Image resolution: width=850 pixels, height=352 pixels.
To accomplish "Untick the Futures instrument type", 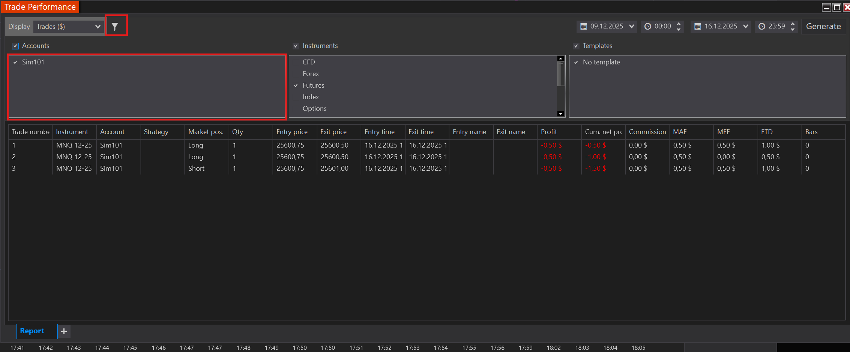I will pyautogui.click(x=296, y=85).
